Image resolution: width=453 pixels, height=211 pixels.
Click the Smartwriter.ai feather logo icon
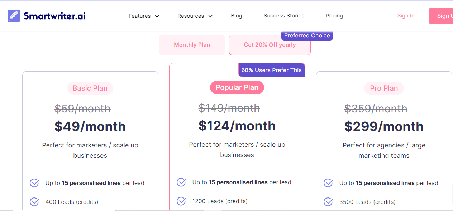click(14, 16)
